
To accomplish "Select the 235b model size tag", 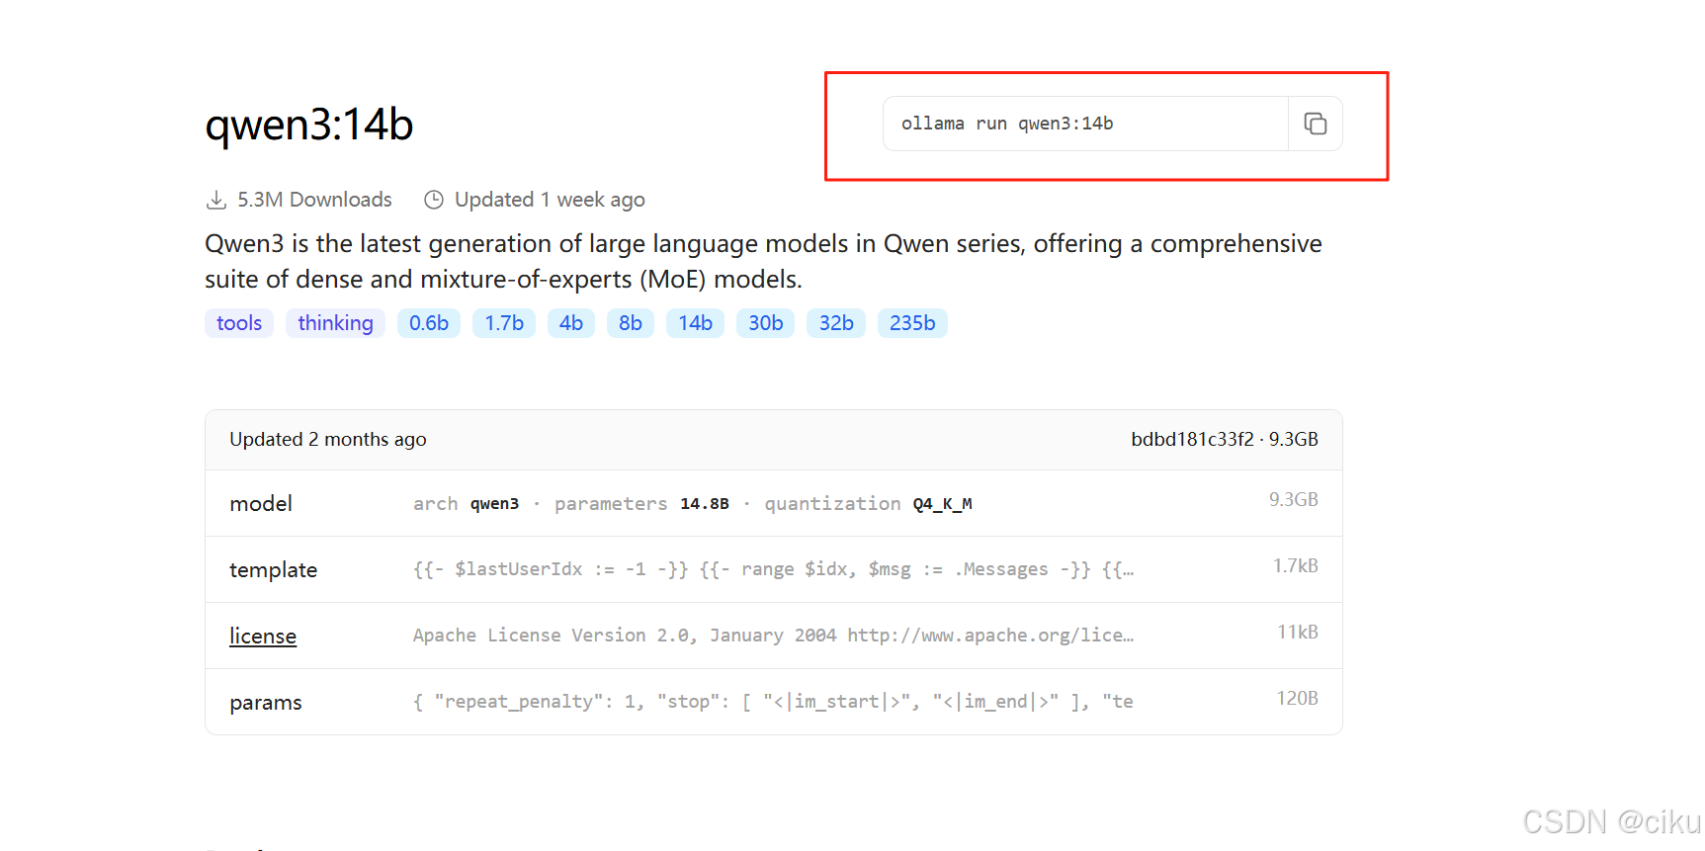I will (x=912, y=323).
